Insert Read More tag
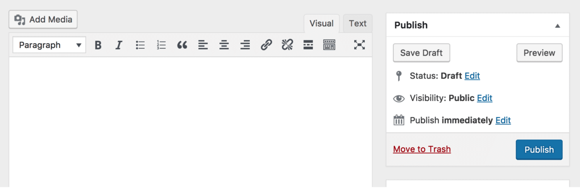 [x=308, y=45]
